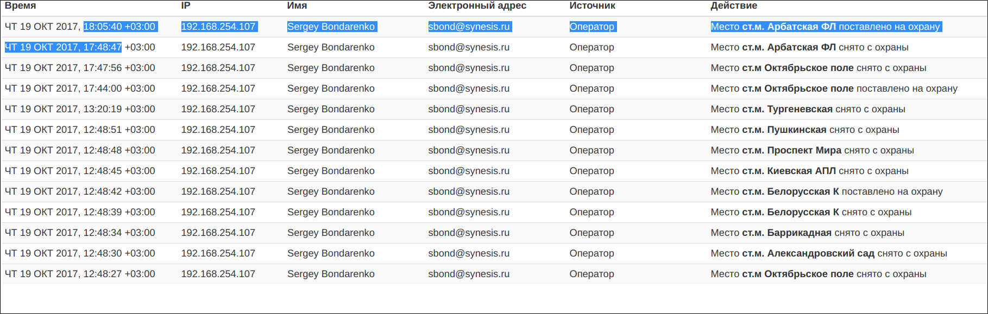988x314 pixels.
Task: Click the IP column header
Action: [x=186, y=5]
